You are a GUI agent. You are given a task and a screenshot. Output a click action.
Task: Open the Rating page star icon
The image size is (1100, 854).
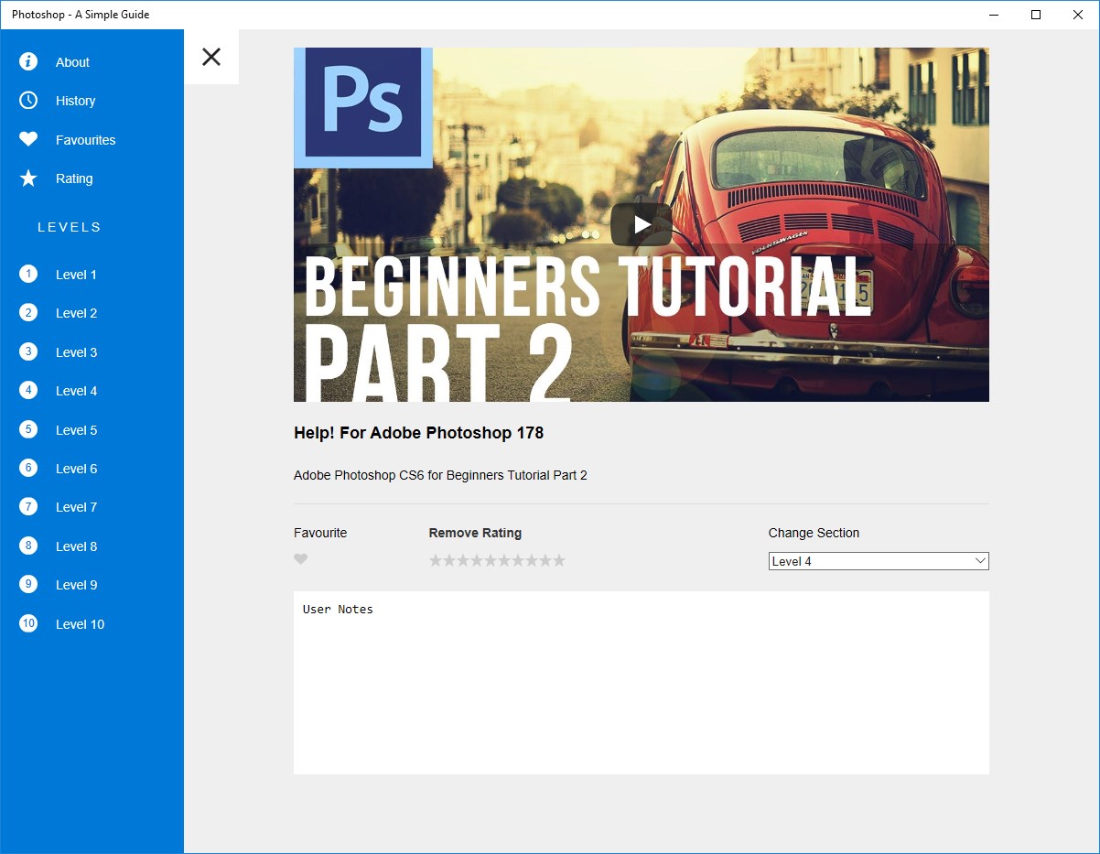point(28,178)
